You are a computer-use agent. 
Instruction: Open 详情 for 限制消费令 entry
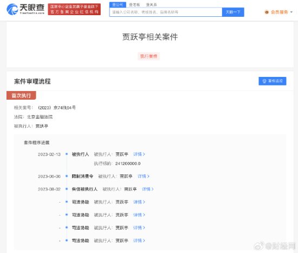[x=144, y=176]
